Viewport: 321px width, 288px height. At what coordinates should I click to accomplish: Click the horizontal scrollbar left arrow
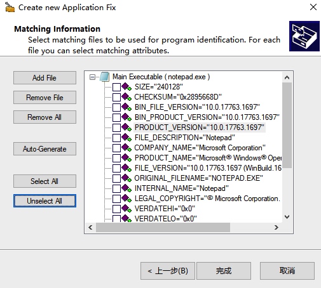(90, 228)
